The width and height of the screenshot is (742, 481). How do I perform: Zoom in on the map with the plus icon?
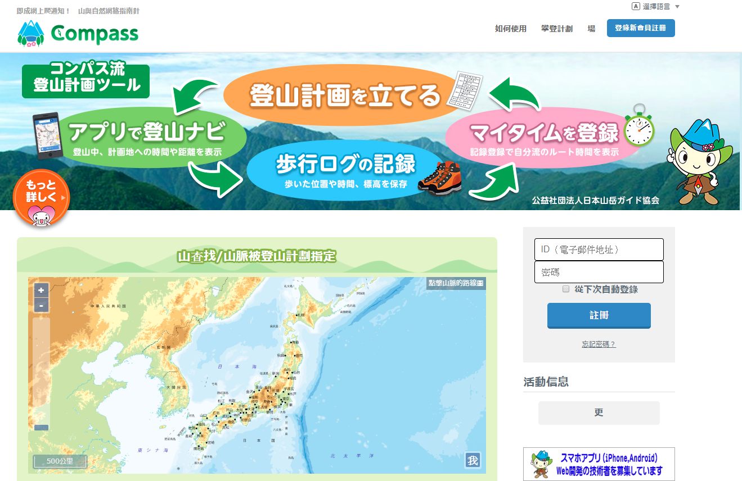40,290
